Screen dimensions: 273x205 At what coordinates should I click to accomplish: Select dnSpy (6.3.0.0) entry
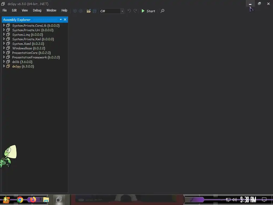click(23, 66)
